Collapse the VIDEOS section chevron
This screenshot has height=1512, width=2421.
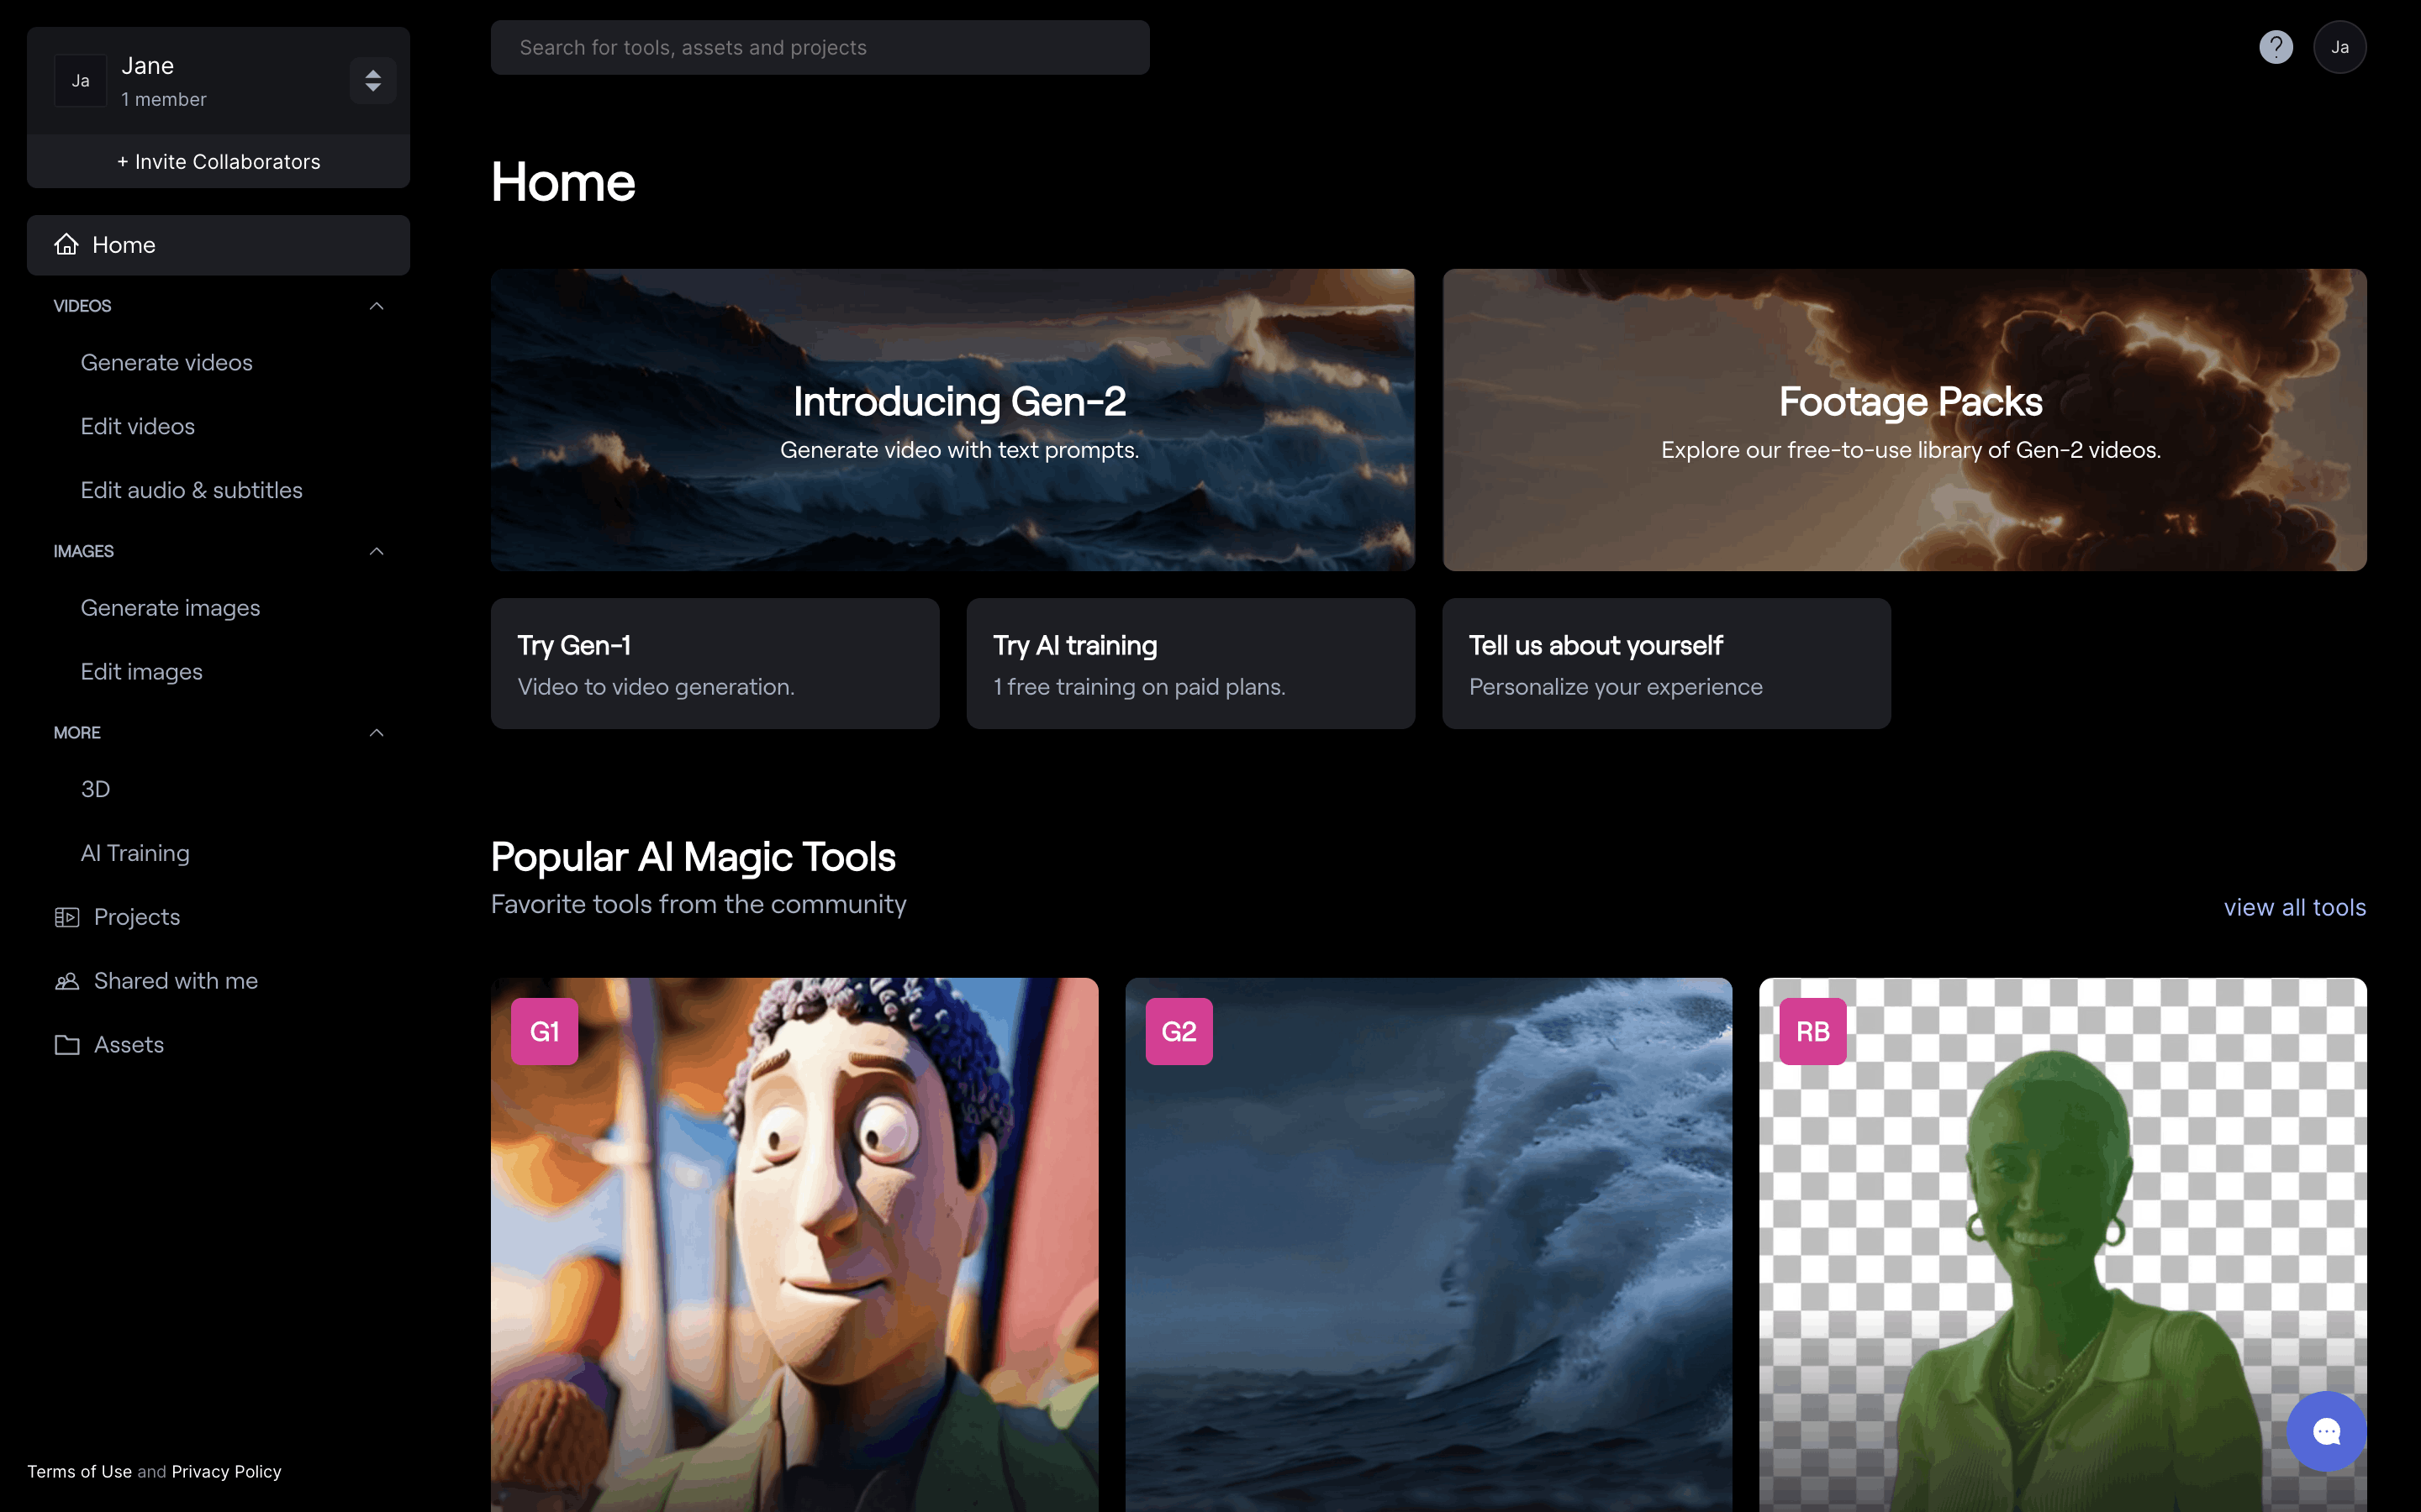click(x=376, y=306)
